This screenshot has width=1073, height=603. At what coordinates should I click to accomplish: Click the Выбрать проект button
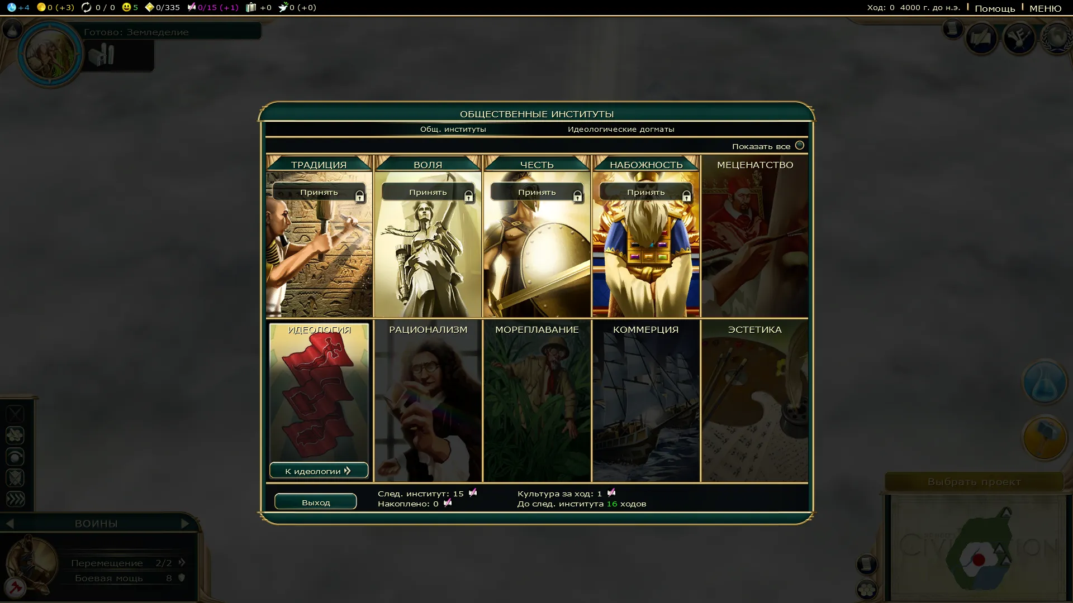tap(974, 481)
